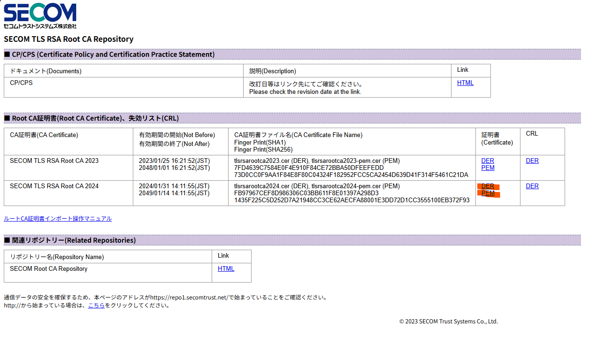
Task: Download DER certificate for Root CA 2023
Action: (488, 161)
